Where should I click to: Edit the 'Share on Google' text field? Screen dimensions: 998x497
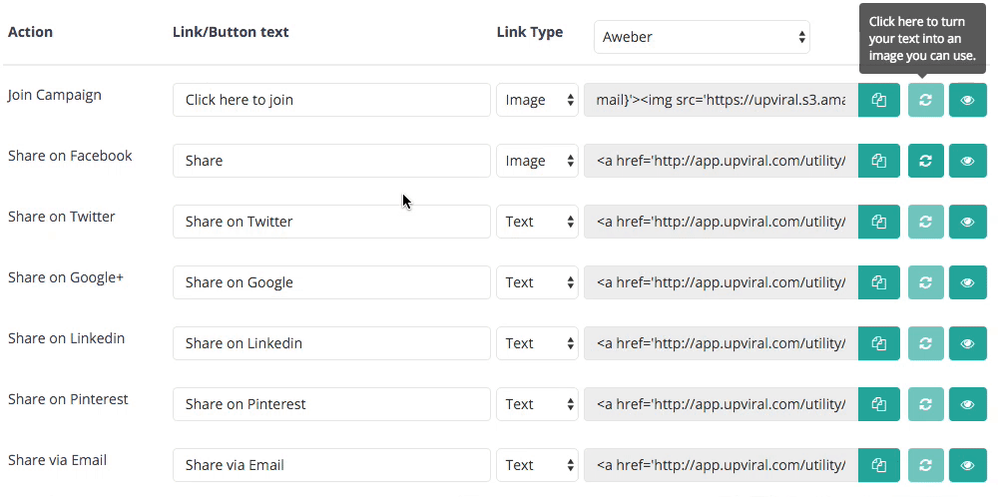click(331, 282)
